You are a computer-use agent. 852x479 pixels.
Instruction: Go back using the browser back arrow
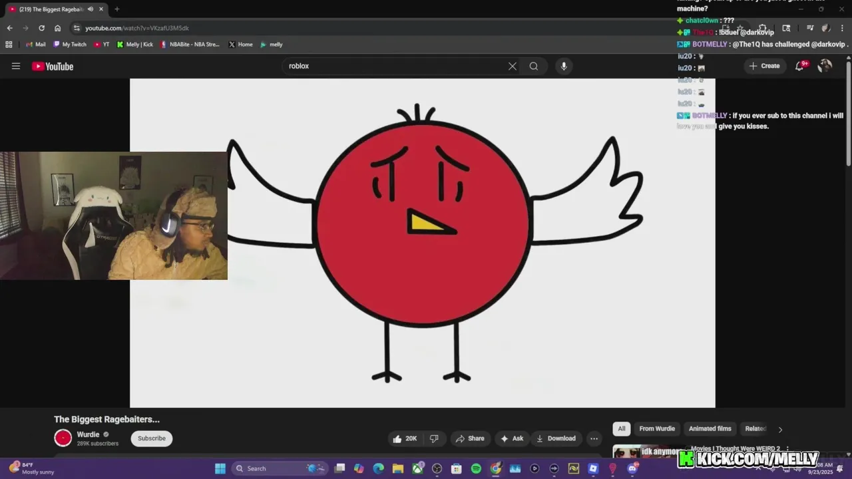9,28
